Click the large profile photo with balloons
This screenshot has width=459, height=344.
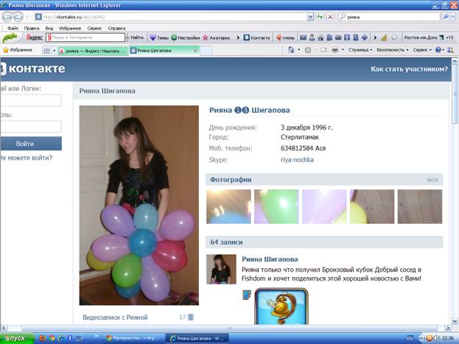point(139,206)
